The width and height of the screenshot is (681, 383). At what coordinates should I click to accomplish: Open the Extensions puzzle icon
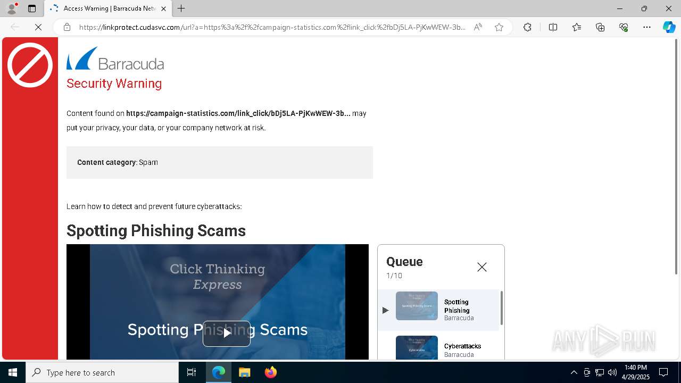(x=527, y=27)
